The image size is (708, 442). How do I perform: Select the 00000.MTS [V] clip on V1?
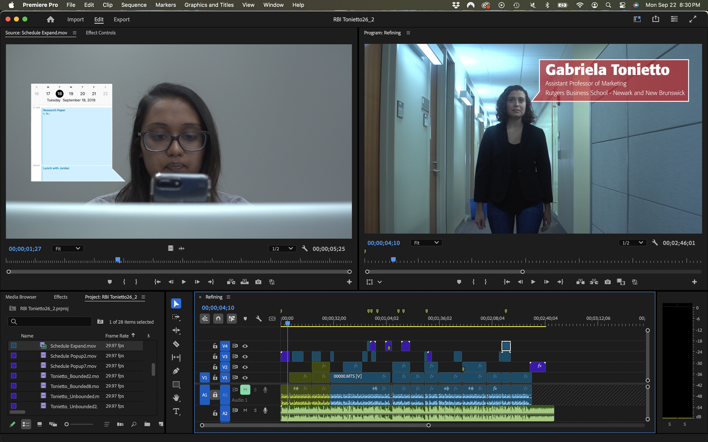point(361,377)
